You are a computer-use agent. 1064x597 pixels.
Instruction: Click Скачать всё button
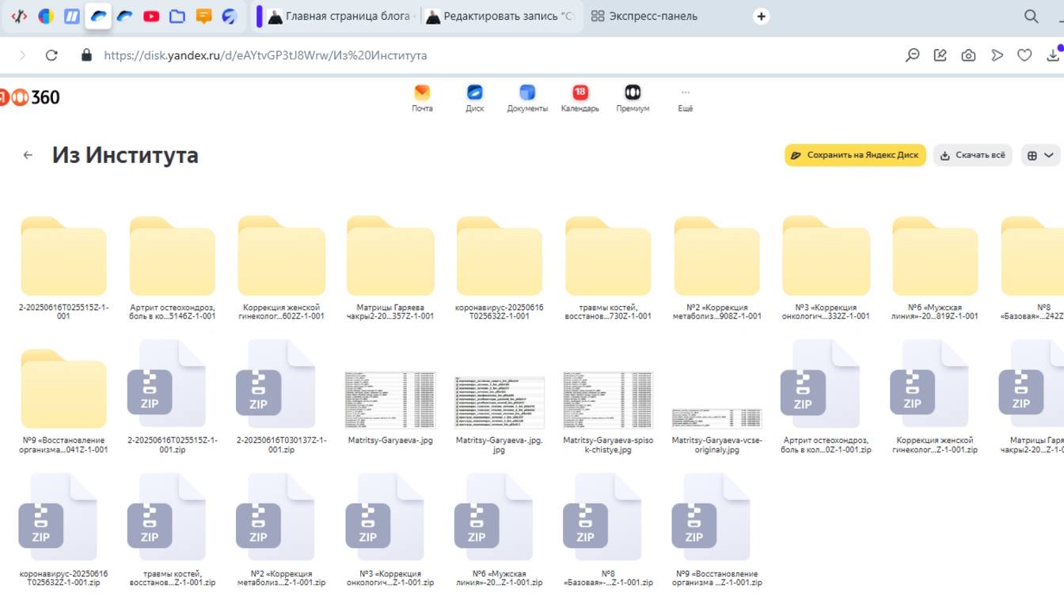(x=972, y=155)
